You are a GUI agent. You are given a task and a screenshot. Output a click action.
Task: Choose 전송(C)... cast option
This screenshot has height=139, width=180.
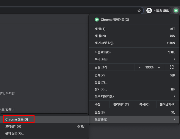pyautogui.click(x=134, y=82)
